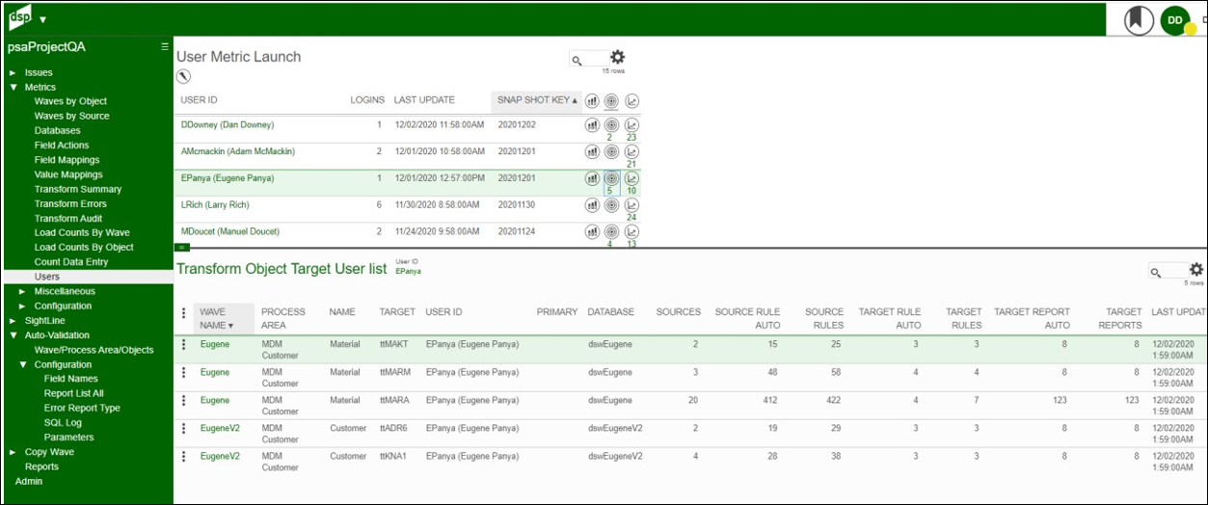
Task: Click the User Metric Launch search field
Action: [x=589, y=59]
